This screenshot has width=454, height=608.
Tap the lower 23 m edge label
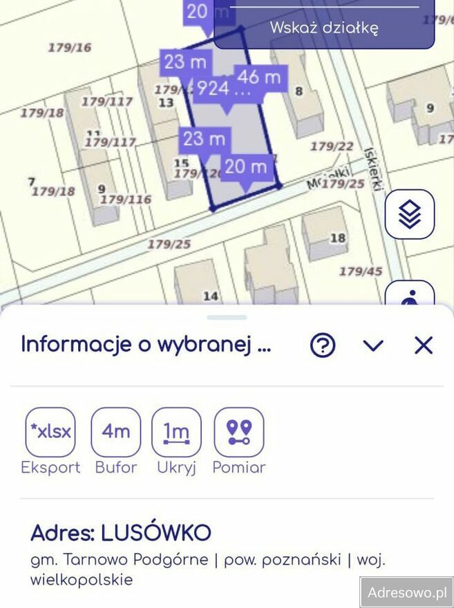coord(205,139)
